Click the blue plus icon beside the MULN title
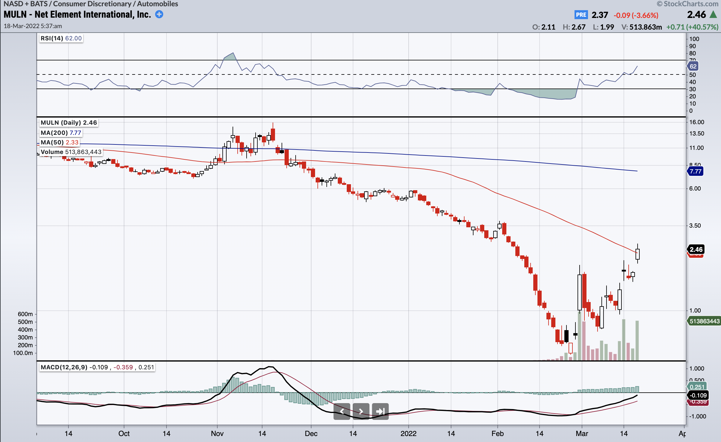This screenshot has height=442, width=721. point(159,14)
